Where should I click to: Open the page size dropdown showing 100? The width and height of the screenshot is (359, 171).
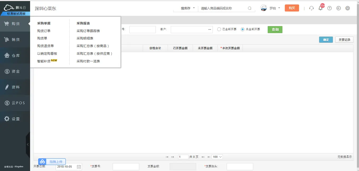point(217,157)
